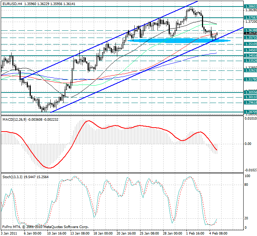
Task: Click the 1 Feb 16:00 date label
Action: pyautogui.click(x=195, y=233)
